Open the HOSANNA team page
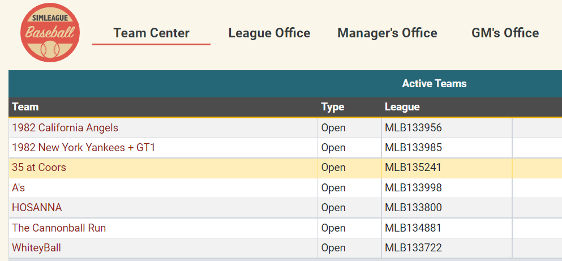The height and width of the screenshot is (261, 562). point(37,208)
